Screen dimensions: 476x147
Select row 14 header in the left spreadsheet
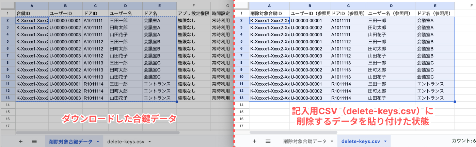coord(7,105)
